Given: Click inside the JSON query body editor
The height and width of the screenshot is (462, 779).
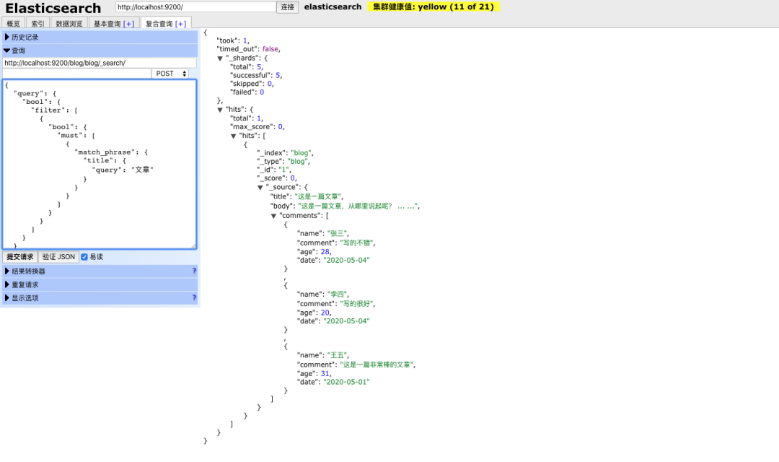Looking at the screenshot, I should point(100,164).
